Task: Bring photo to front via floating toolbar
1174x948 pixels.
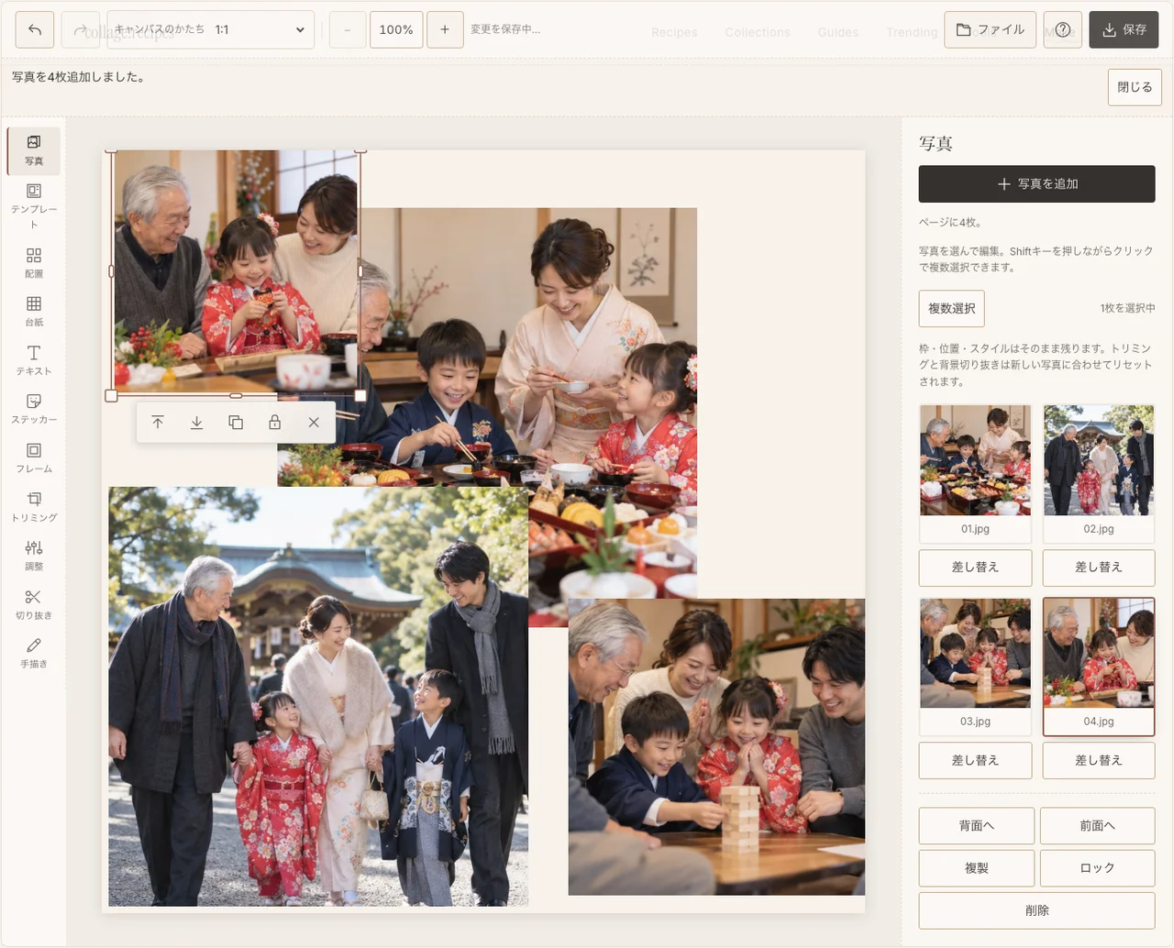Action: coord(158,423)
